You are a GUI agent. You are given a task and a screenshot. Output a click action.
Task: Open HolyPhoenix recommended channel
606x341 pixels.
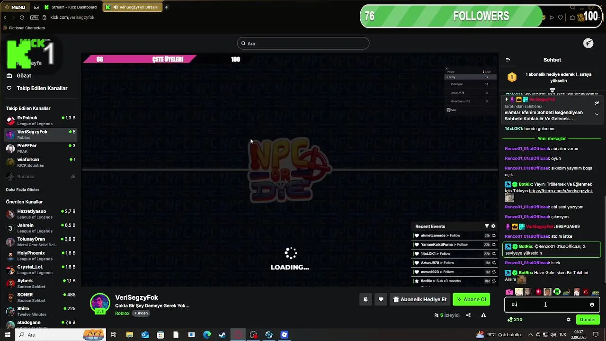point(40,256)
